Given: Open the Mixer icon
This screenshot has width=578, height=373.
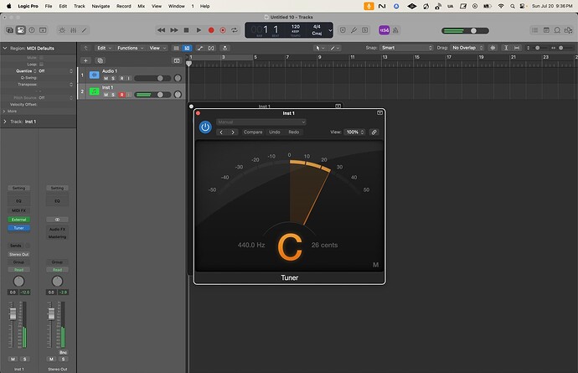Looking at the screenshot, I should point(74,30).
